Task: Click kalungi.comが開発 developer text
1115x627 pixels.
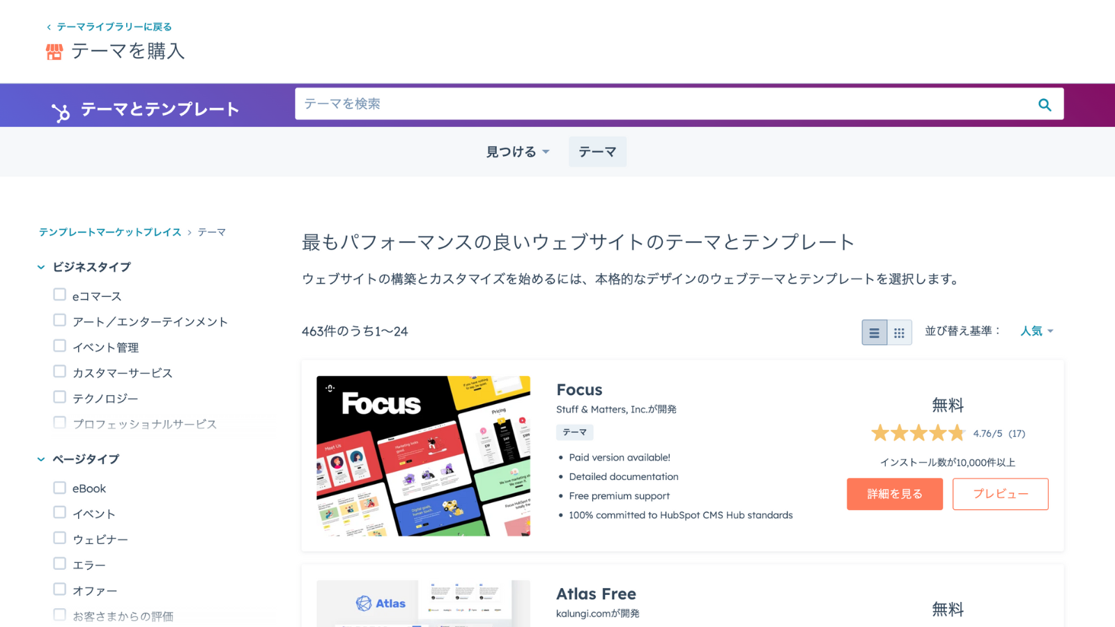Action: coord(598,614)
